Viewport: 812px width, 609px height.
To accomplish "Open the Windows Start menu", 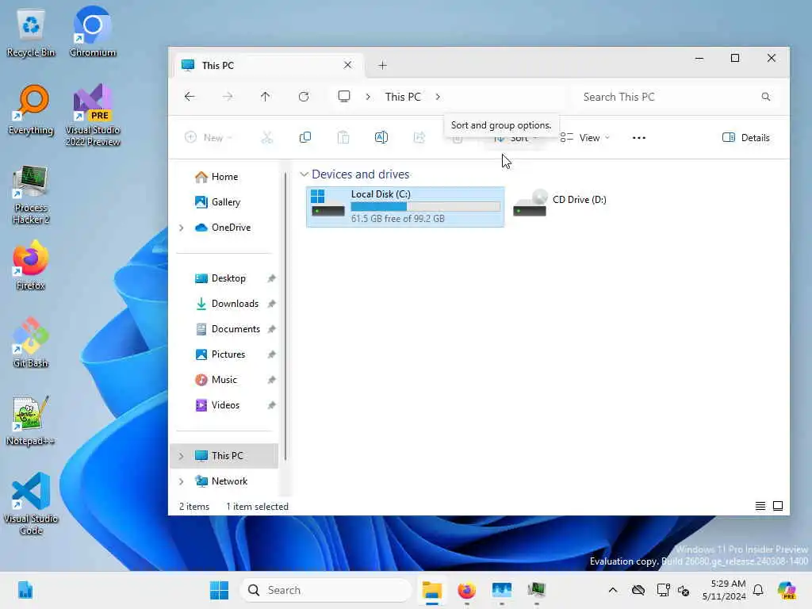I will click(x=219, y=590).
